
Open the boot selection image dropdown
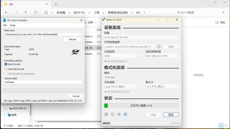click(x=129, y=47)
